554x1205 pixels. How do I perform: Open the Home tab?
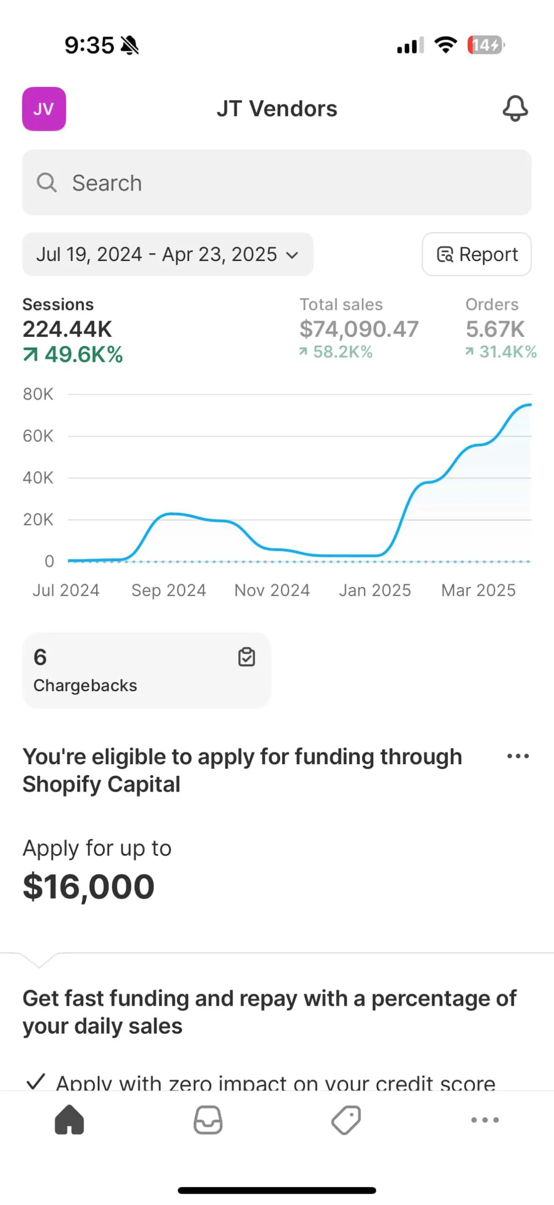(x=69, y=1120)
